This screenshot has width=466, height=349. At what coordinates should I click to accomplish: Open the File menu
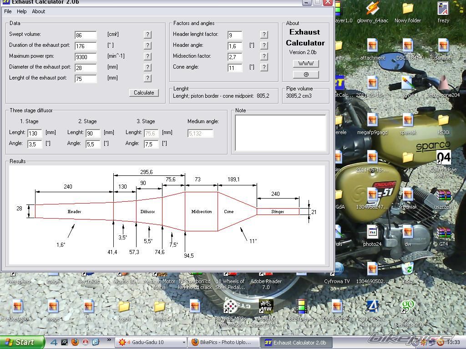[x=8, y=11]
